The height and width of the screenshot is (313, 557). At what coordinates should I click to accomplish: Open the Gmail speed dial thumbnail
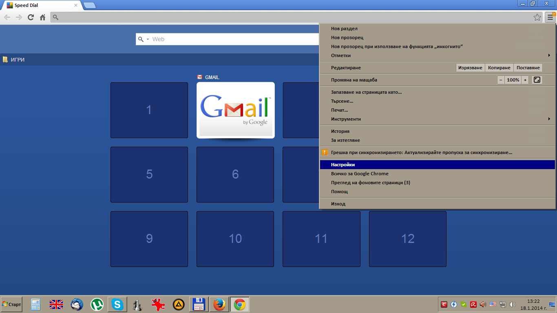(x=236, y=110)
